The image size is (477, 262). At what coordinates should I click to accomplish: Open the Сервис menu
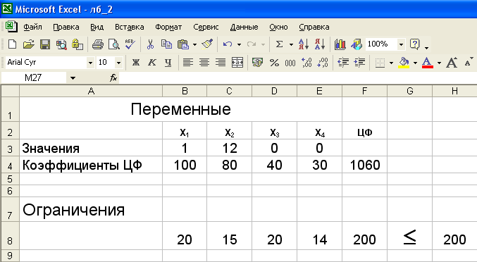206,27
